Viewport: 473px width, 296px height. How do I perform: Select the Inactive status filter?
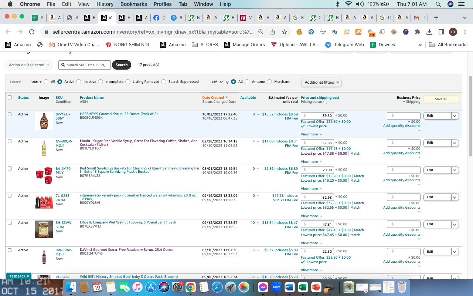(79, 82)
